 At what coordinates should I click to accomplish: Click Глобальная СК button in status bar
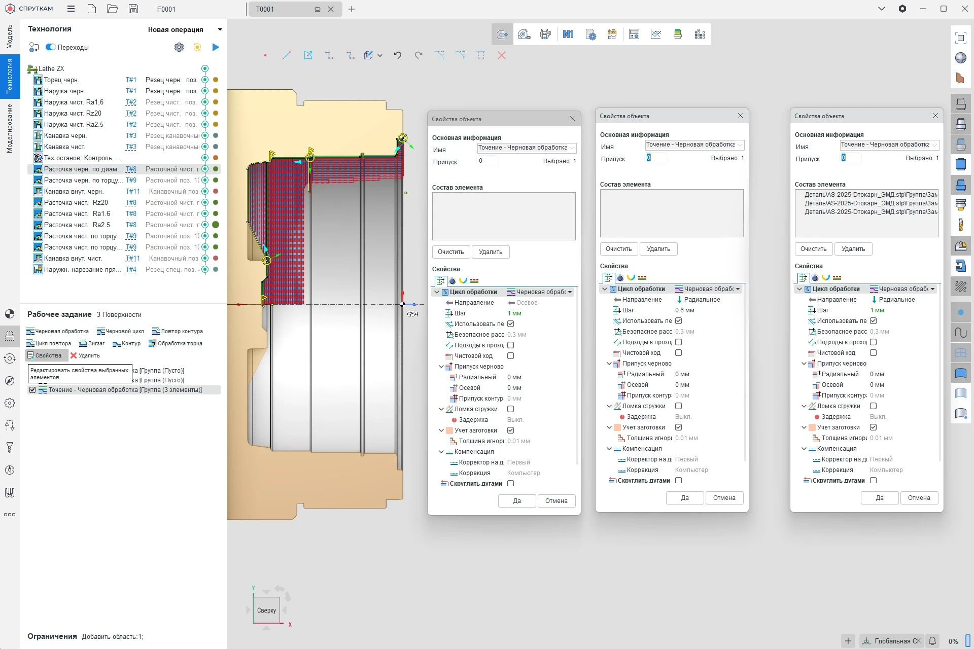893,641
